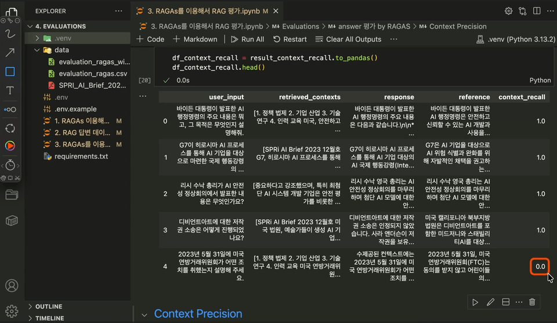
Task: Click the split cell icon
Action: 505,302
